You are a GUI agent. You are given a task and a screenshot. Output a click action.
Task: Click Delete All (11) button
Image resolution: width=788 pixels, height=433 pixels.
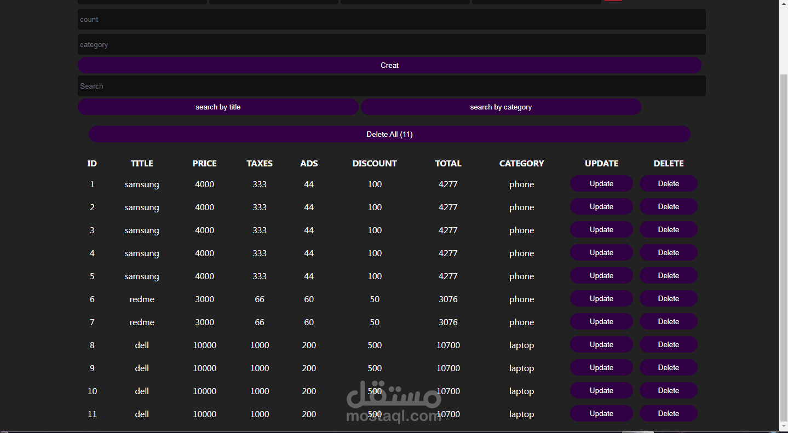389,134
